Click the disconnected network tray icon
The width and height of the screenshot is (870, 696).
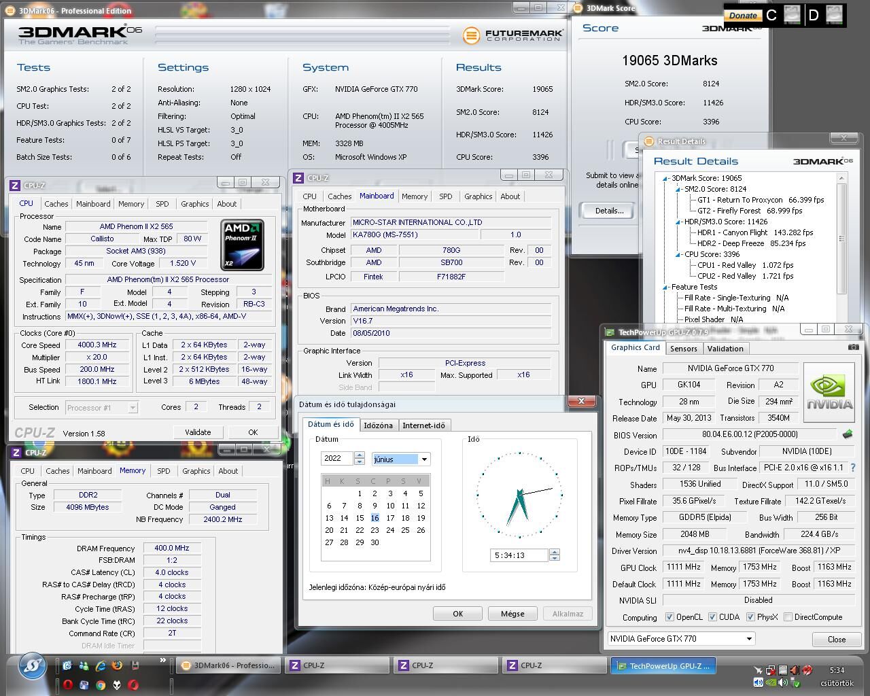click(x=771, y=670)
